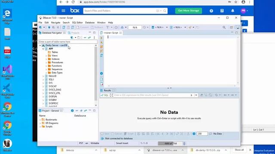Click Execute SQL statement arrow in editor sidebar
This screenshot has height=154, width=275.
coord(101,38)
